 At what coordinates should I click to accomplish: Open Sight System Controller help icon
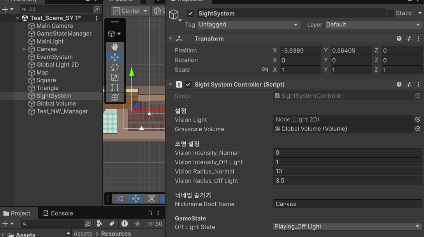click(399, 84)
